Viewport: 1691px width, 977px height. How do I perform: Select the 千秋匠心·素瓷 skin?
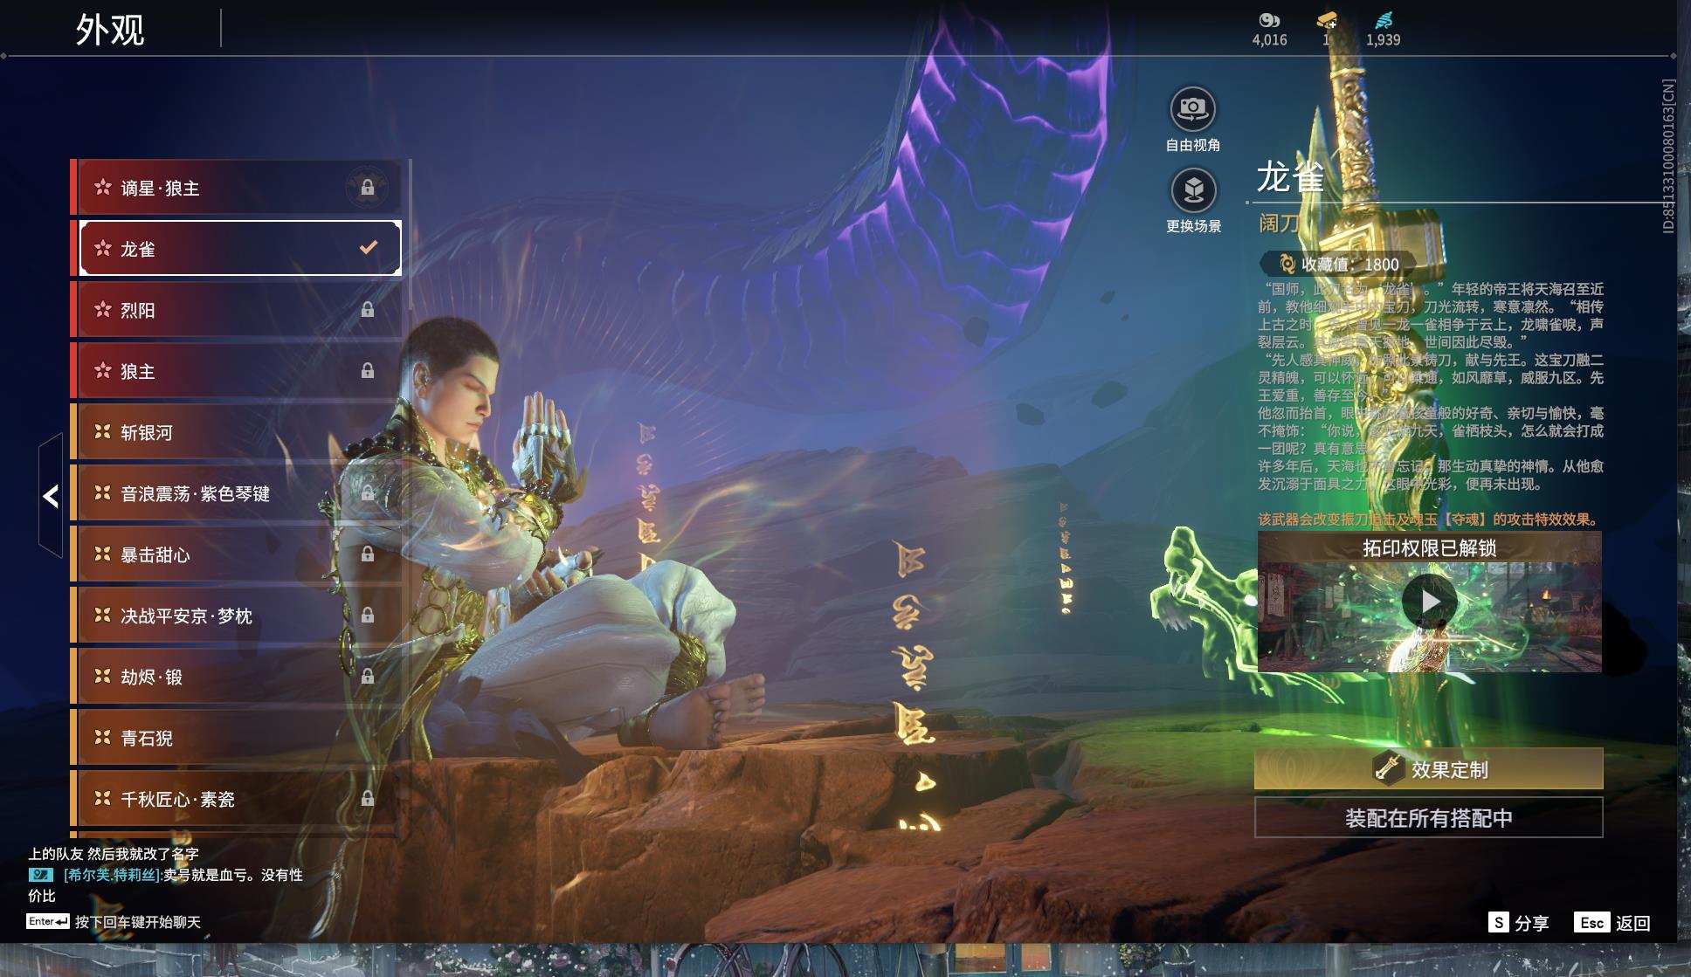pos(236,799)
